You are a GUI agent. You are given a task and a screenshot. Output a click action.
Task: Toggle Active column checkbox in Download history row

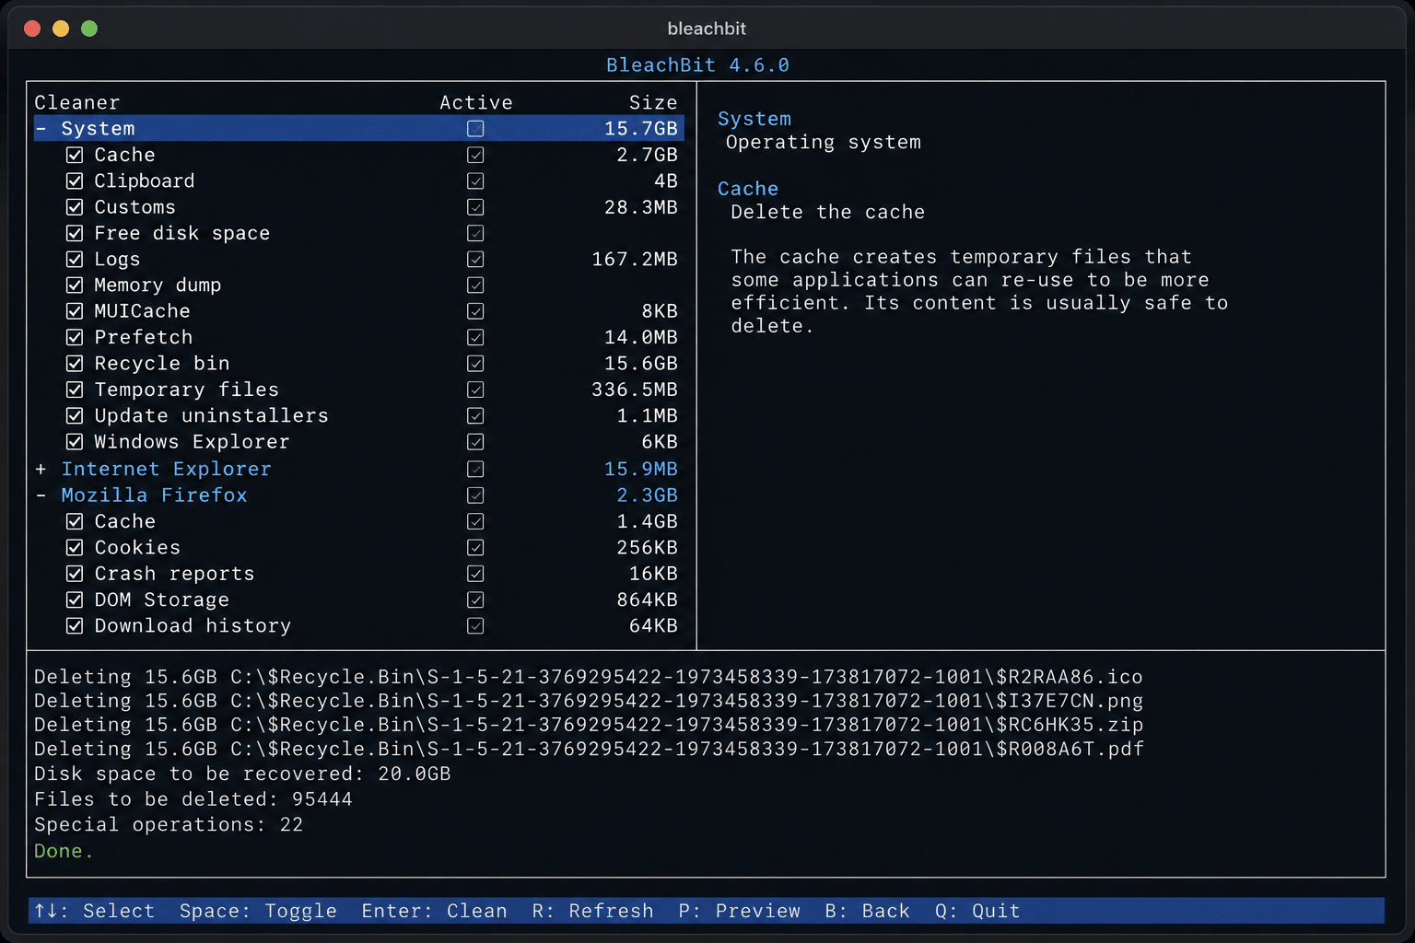tap(475, 626)
